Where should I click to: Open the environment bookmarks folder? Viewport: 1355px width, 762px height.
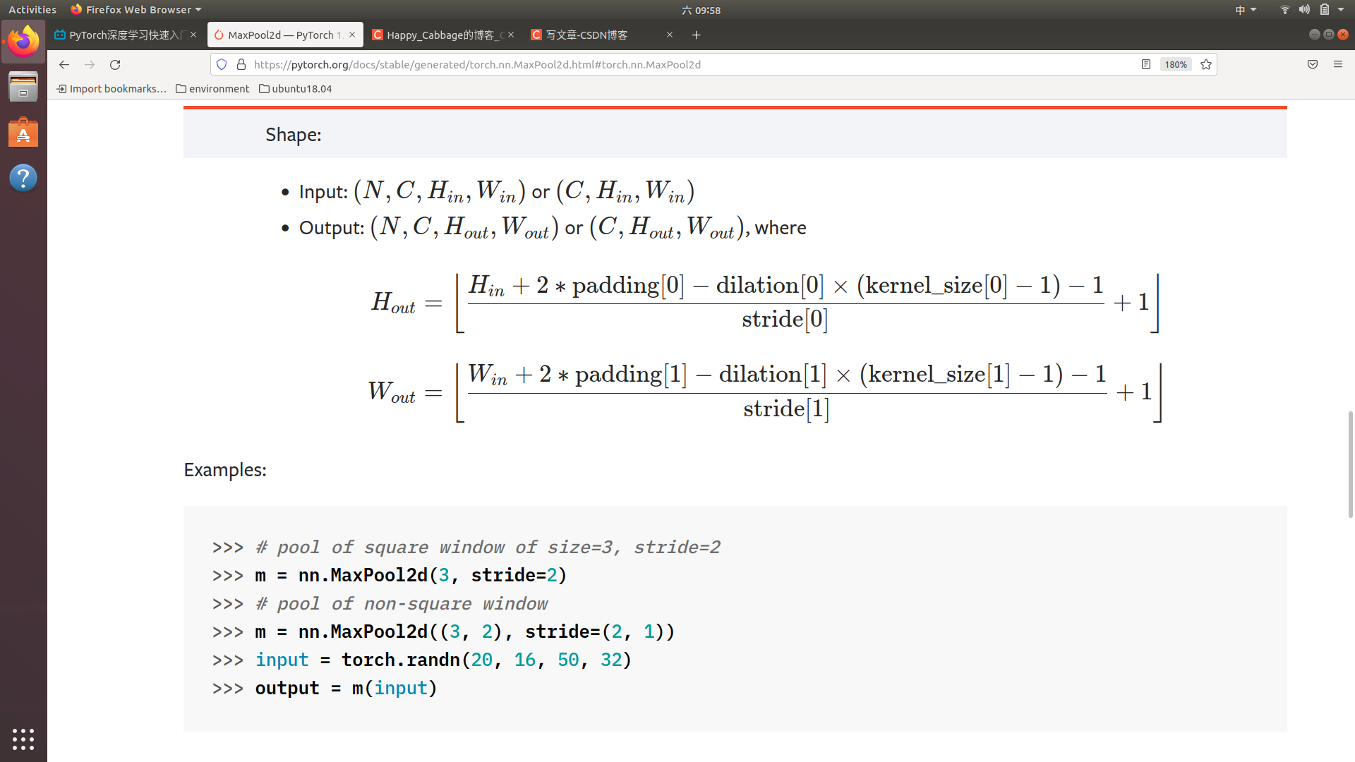point(212,88)
